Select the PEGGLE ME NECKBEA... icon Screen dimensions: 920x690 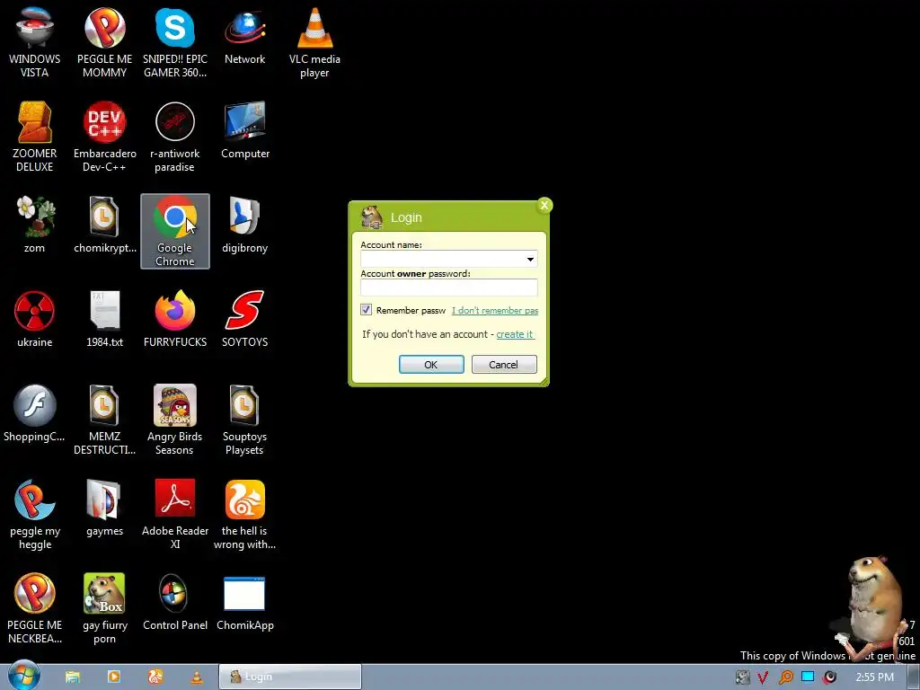35,608
